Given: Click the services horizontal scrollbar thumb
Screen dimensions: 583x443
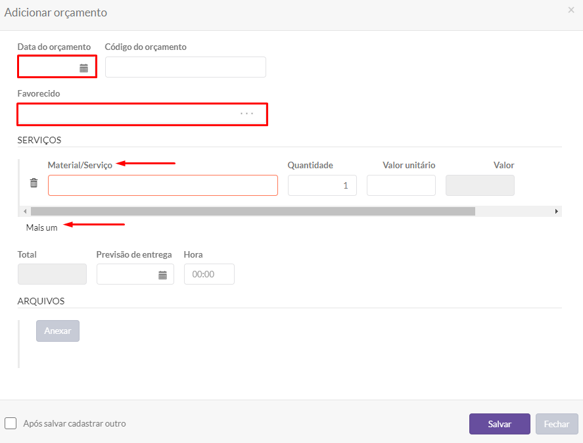Looking at the screenshot, I should [253, 211].
